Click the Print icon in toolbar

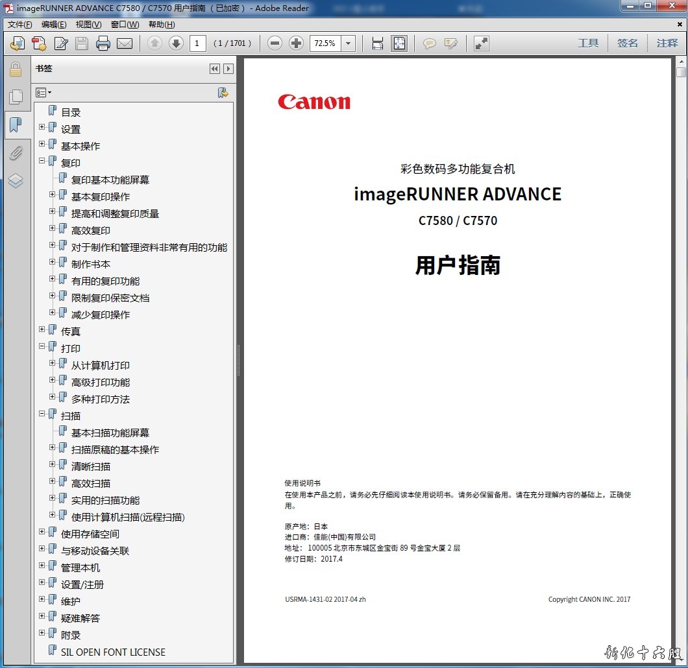tap(103, 43)
